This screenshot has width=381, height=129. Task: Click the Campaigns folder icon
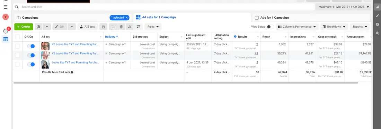19,18
